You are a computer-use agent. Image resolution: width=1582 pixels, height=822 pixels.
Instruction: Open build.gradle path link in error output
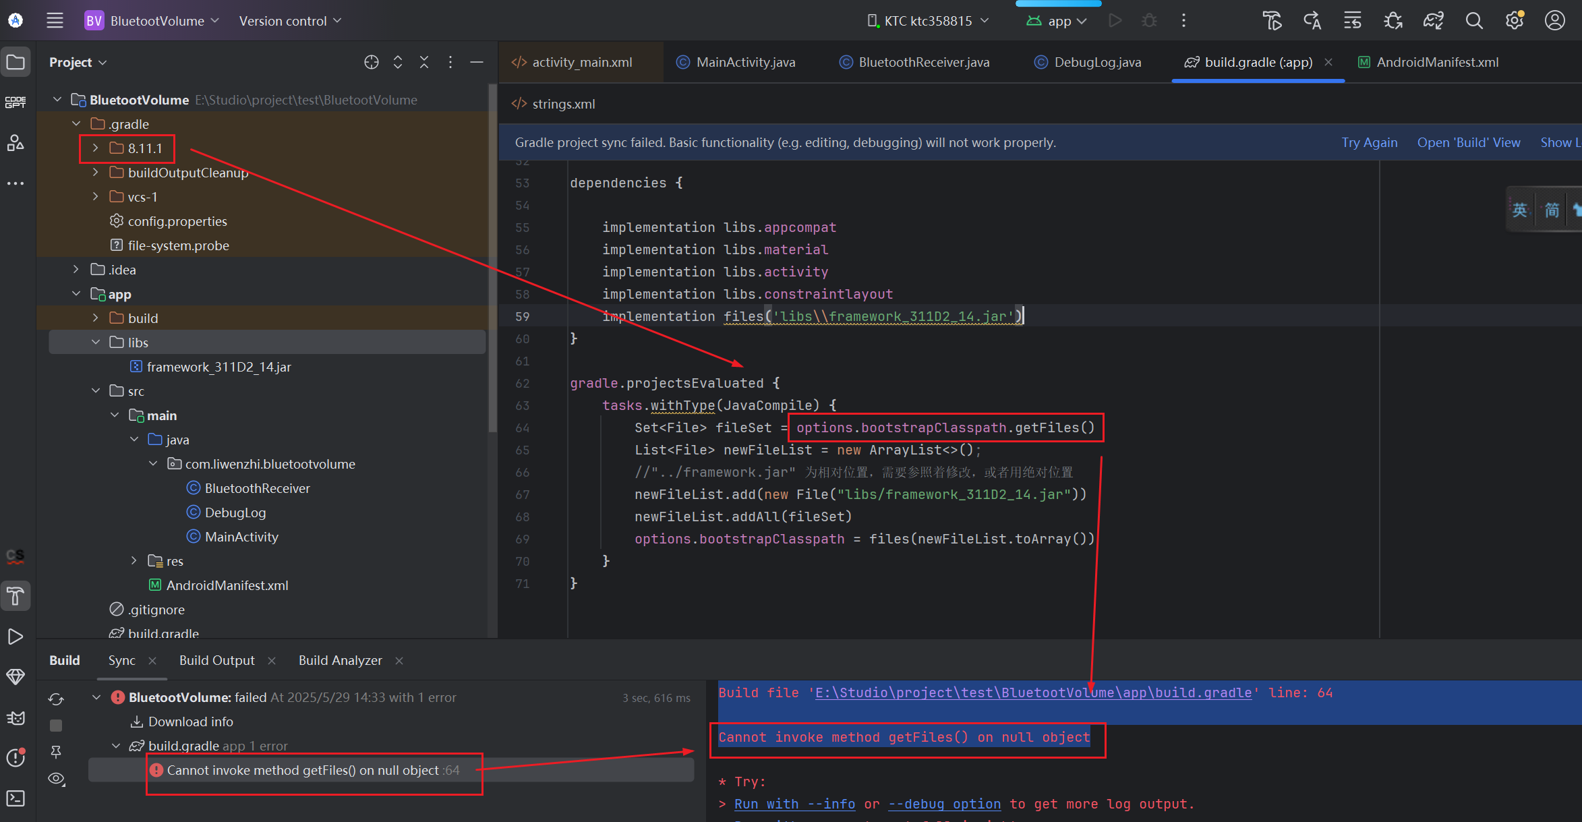[x=1034, y=693]
